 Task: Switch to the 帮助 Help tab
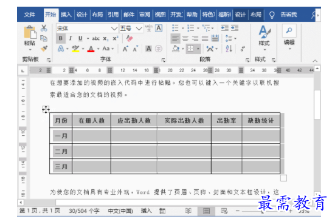coord(192,15)
